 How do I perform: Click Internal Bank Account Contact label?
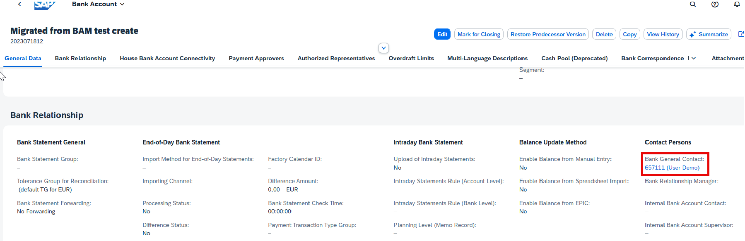pos(685,203)
